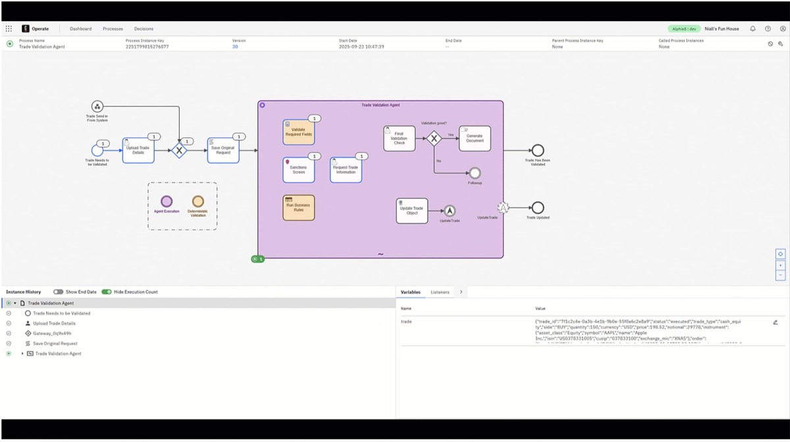Select Upload Trade Details in instance history

click(54, 323)
